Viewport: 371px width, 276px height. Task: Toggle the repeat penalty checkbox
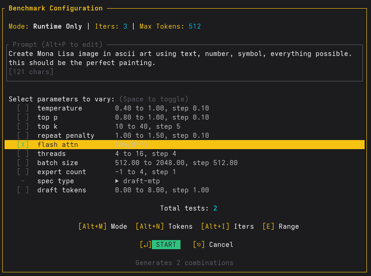click(x=23, y=135)
